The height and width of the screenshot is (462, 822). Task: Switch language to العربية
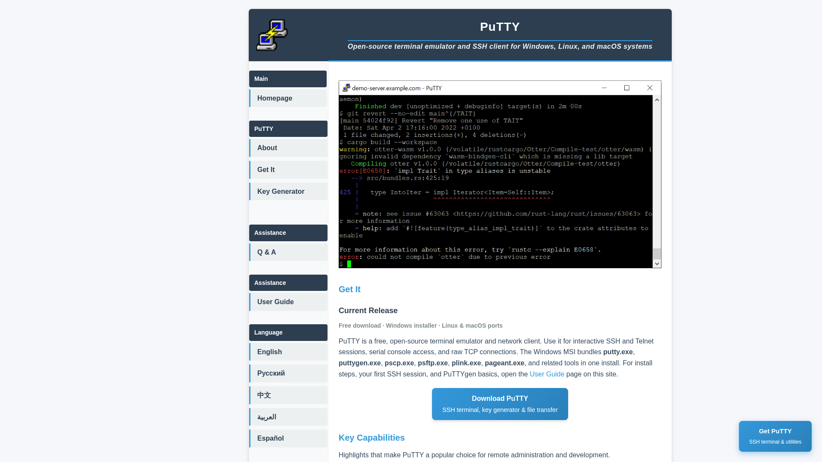[288, 417]
